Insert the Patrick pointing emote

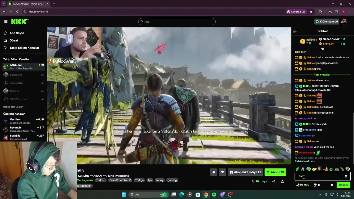coord(326,169)
